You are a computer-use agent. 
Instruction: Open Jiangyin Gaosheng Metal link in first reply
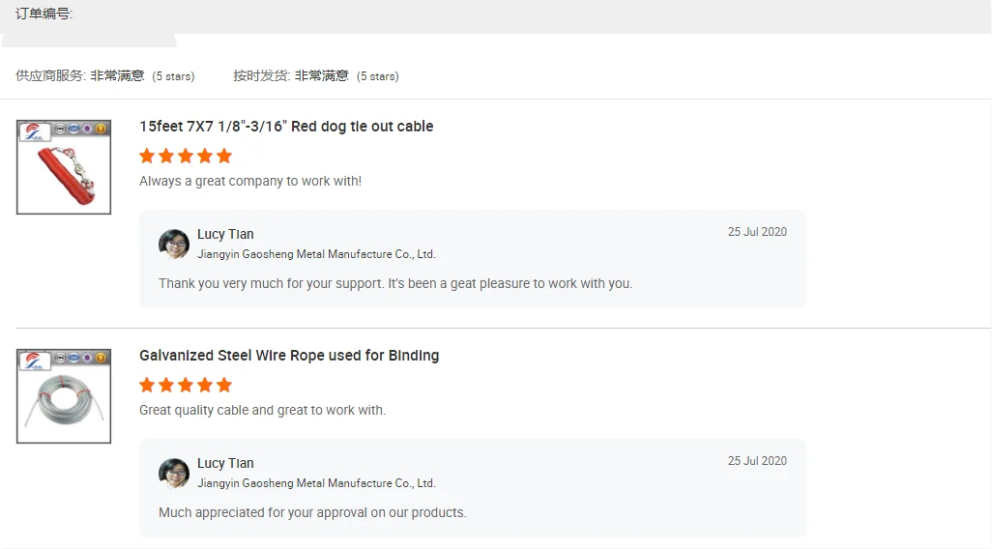316,254
